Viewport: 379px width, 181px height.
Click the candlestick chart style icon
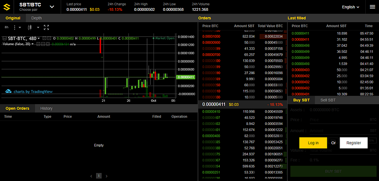(30, 27)
